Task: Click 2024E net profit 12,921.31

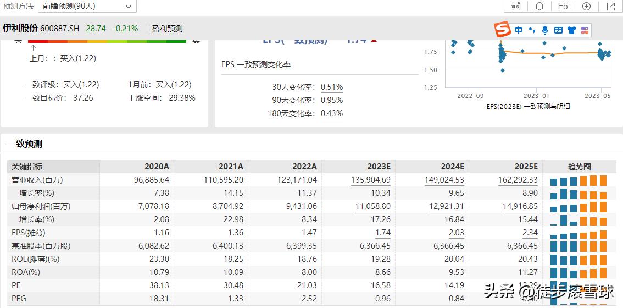Action: pos(446,206)
